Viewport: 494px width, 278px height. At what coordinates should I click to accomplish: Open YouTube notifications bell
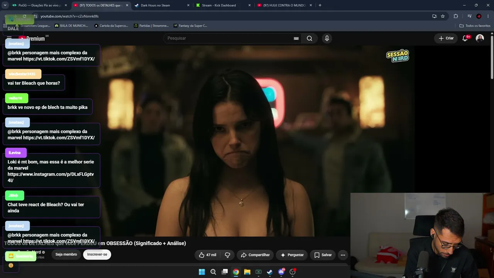(x=465, y=38)
